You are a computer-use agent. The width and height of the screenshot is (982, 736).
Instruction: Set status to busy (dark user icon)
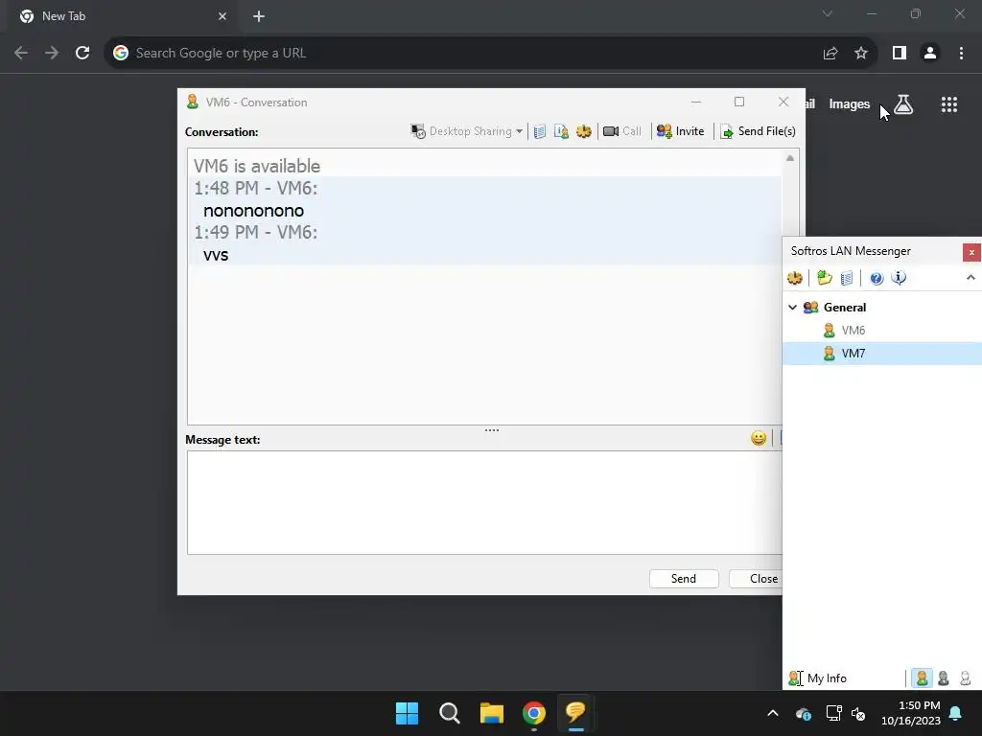point(944,678)
